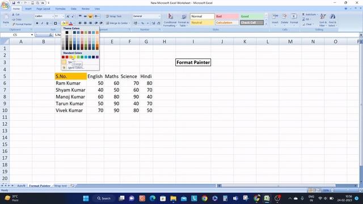The width and height of the screenshot is (363, 204).
Task: Click the taskbar Search box
Action: tap(104, 198)
